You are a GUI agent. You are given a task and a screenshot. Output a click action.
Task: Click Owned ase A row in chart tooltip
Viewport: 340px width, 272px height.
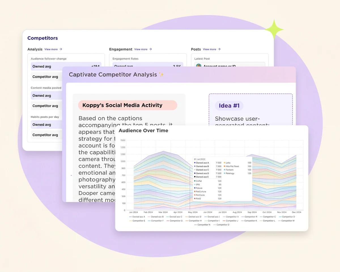pos(208,163)
